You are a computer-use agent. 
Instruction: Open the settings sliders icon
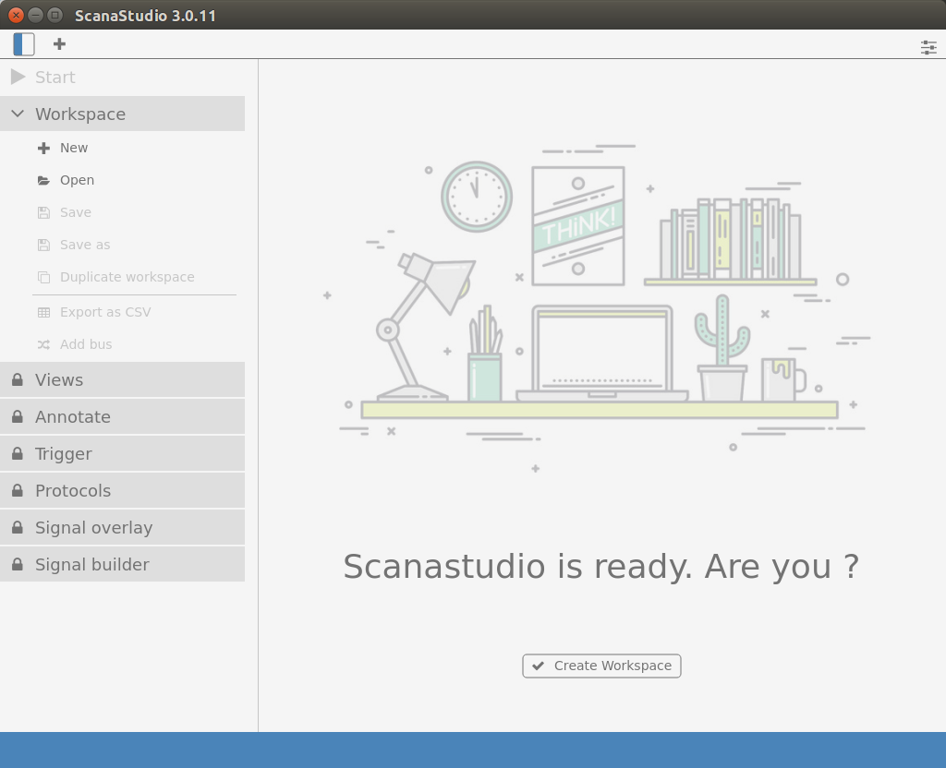[x=928, y=48]
